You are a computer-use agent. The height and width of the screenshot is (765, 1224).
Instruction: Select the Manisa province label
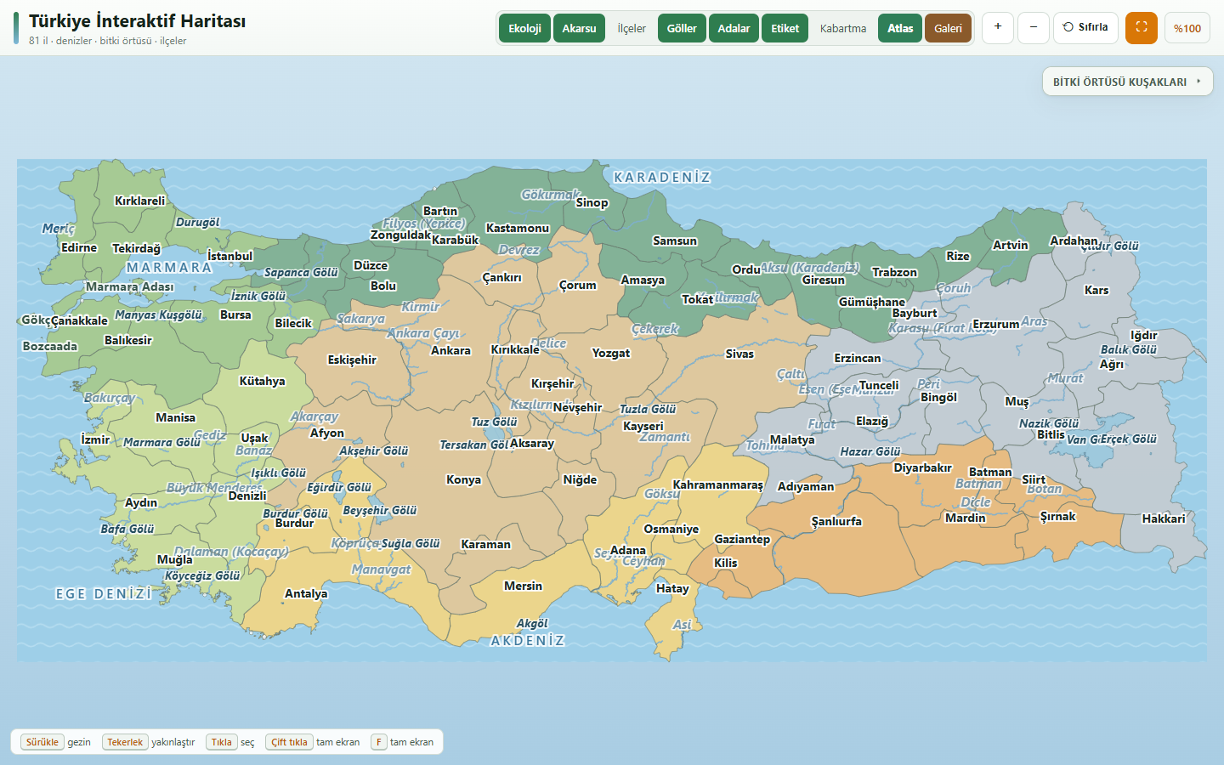(176, 417)
